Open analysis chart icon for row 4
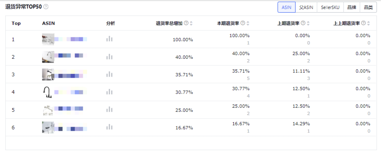 [x=109, y=92]
